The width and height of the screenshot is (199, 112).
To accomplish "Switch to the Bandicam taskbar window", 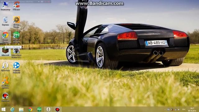I will [57, 109].
